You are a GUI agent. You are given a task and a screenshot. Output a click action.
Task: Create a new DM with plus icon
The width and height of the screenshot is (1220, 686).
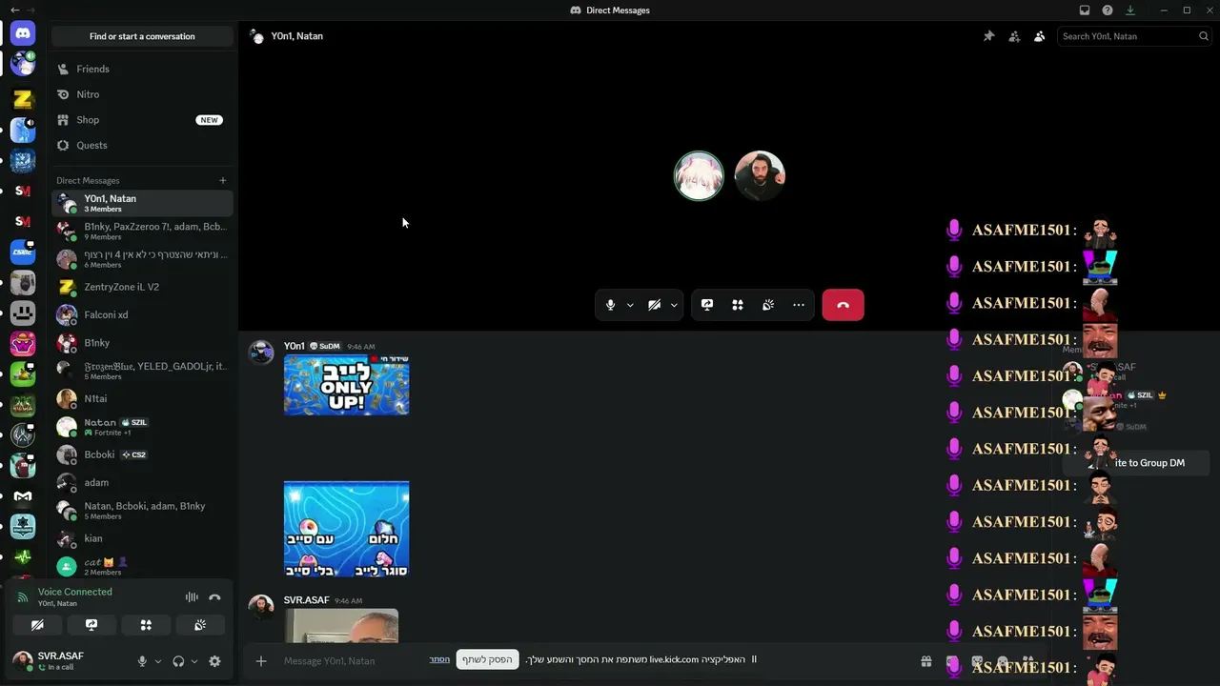click(223, 180)
